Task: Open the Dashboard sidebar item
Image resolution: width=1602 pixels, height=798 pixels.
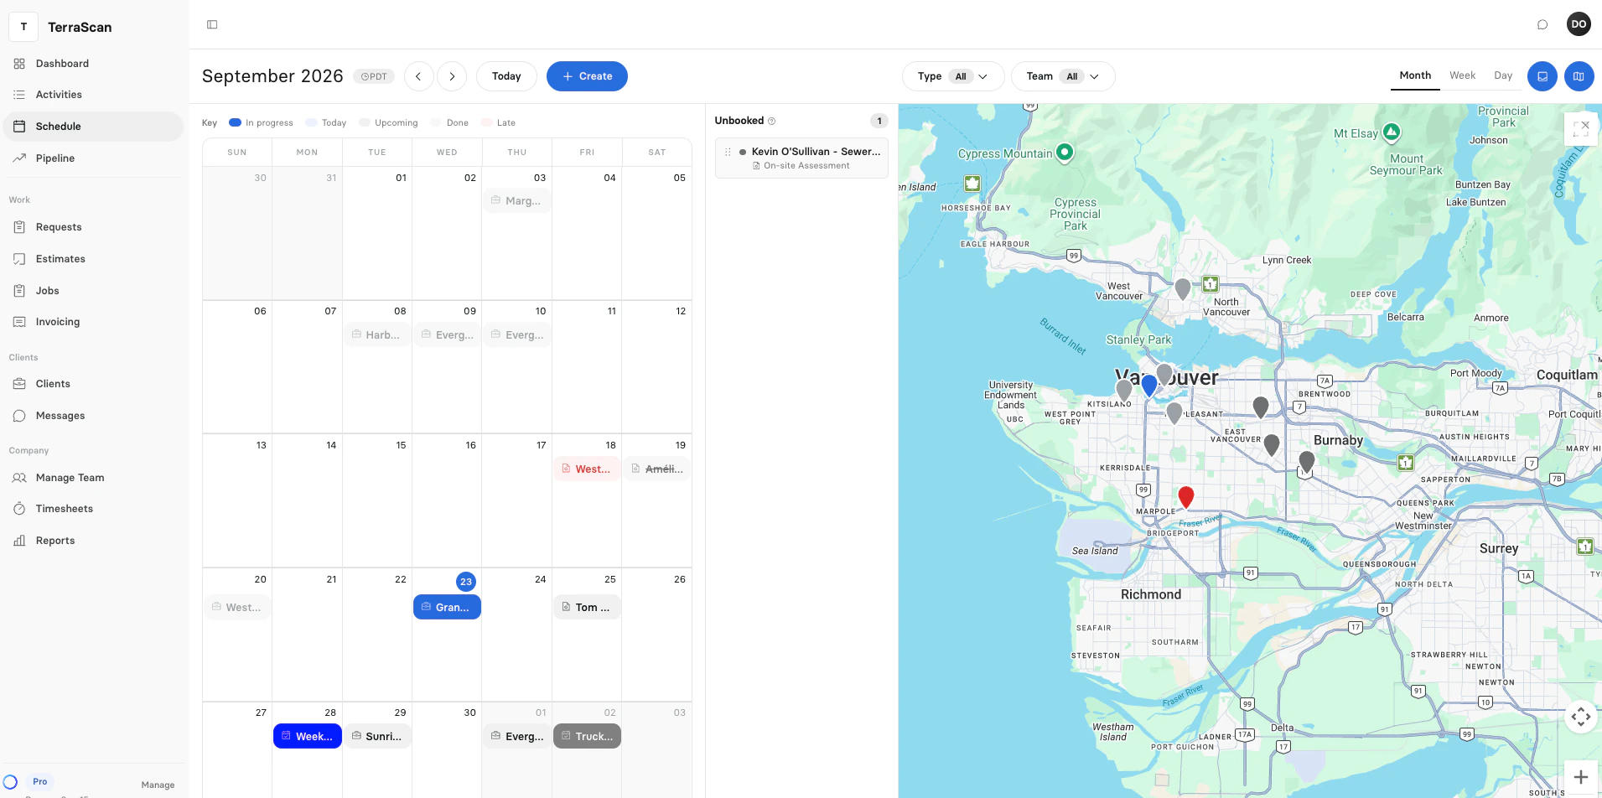Action: coord(93,64)
